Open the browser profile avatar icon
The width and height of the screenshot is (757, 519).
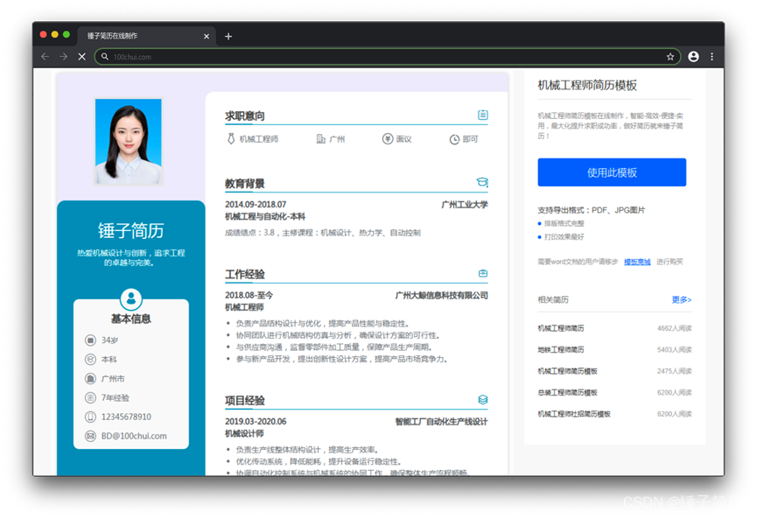[x=693, y=57]
